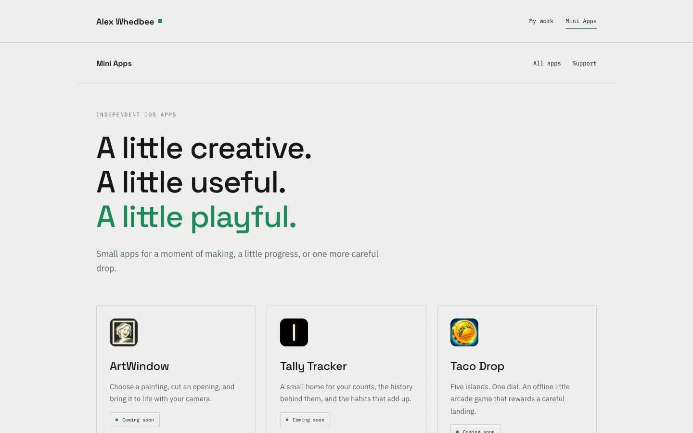
Task: Click Taco Drop's 'Five islands' description
Action: pos(510,399)
